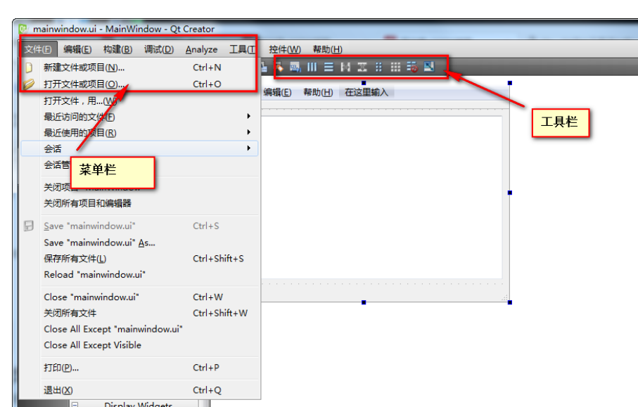Select 退出(X) to quit Qt Creator
Screen dimensions: 638x407
(139, 390)
